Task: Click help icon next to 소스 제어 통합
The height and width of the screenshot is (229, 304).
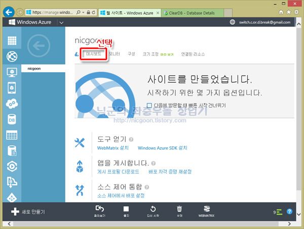Action: [147, 187]
